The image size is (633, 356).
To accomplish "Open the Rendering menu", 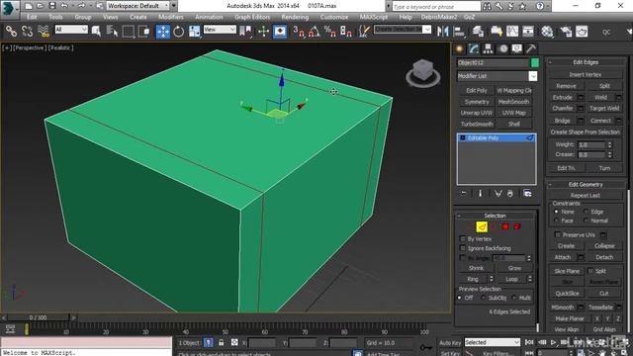I will 295,17.
